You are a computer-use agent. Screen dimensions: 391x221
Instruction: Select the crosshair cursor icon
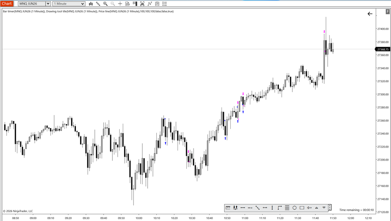tap(120, 4)
